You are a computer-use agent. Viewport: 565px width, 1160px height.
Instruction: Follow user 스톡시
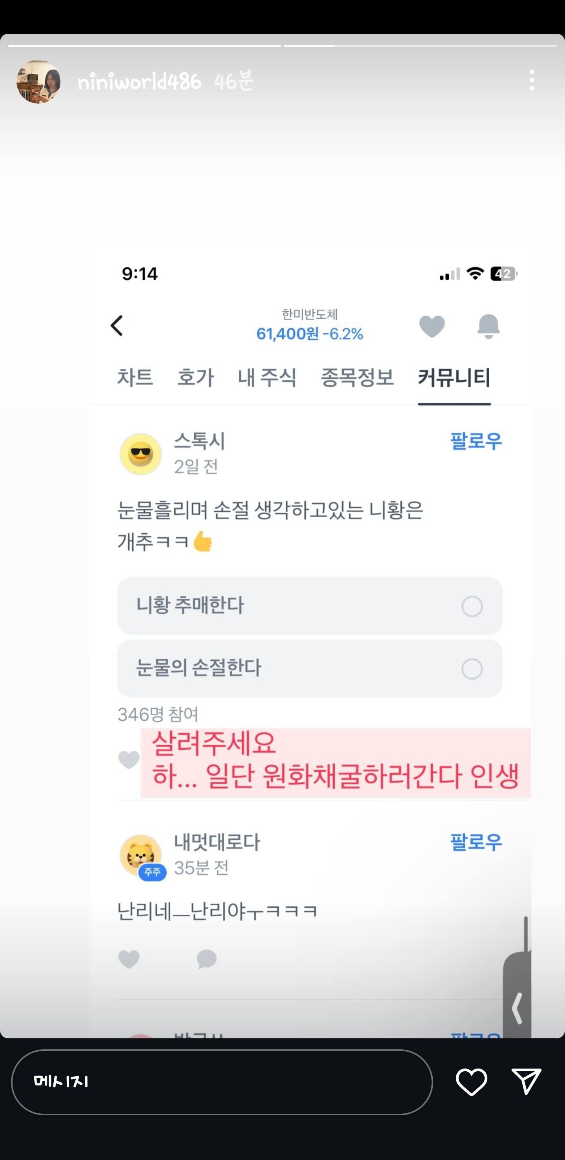pos(476,441)
